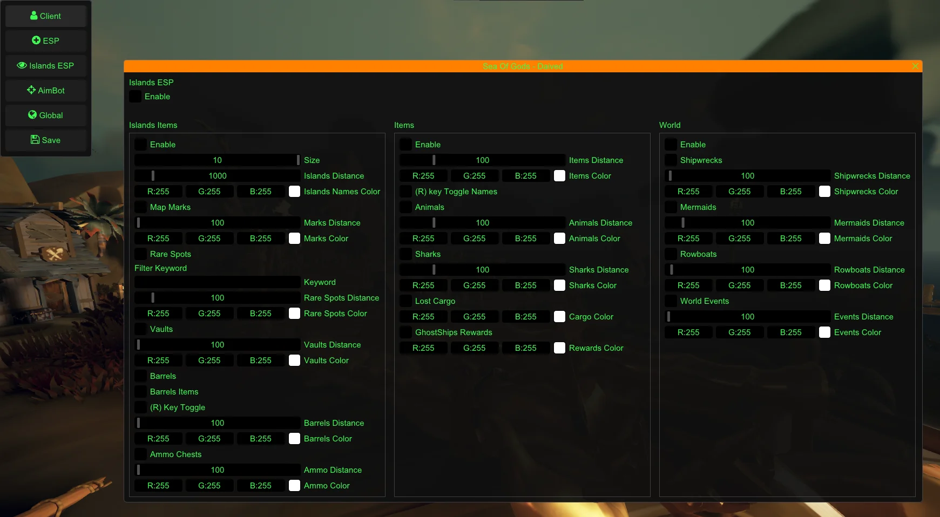Click the Islands Names Color swatch
This screenshot has height=517, width=940.
[294, 192]
